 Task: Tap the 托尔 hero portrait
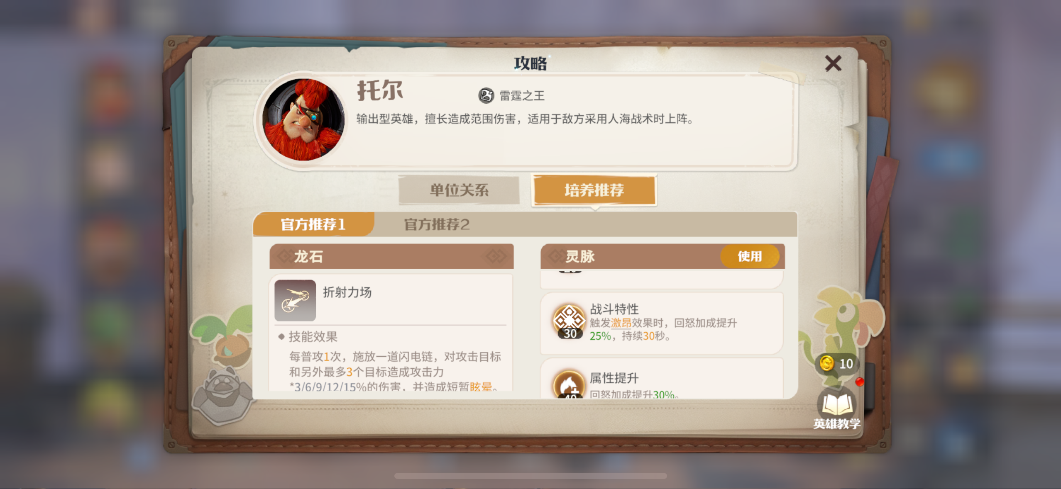(303, 119)
